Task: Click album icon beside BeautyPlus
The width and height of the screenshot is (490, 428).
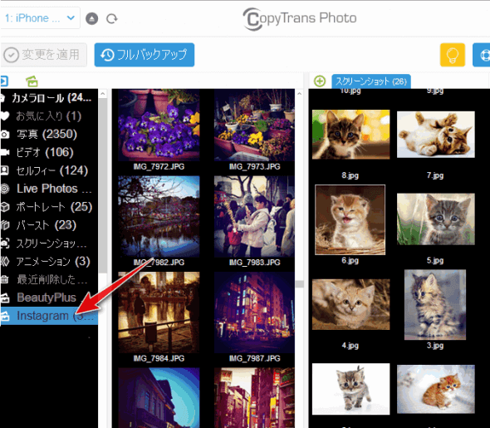Action: (x=5, y=298)
